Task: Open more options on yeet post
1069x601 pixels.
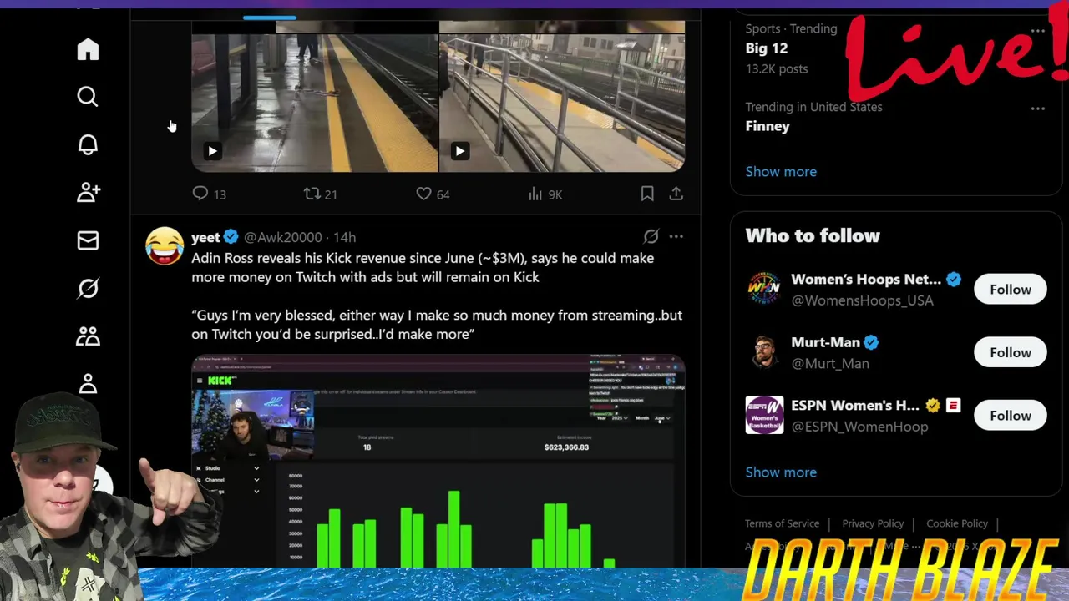Action: click(x=676, y=237)
